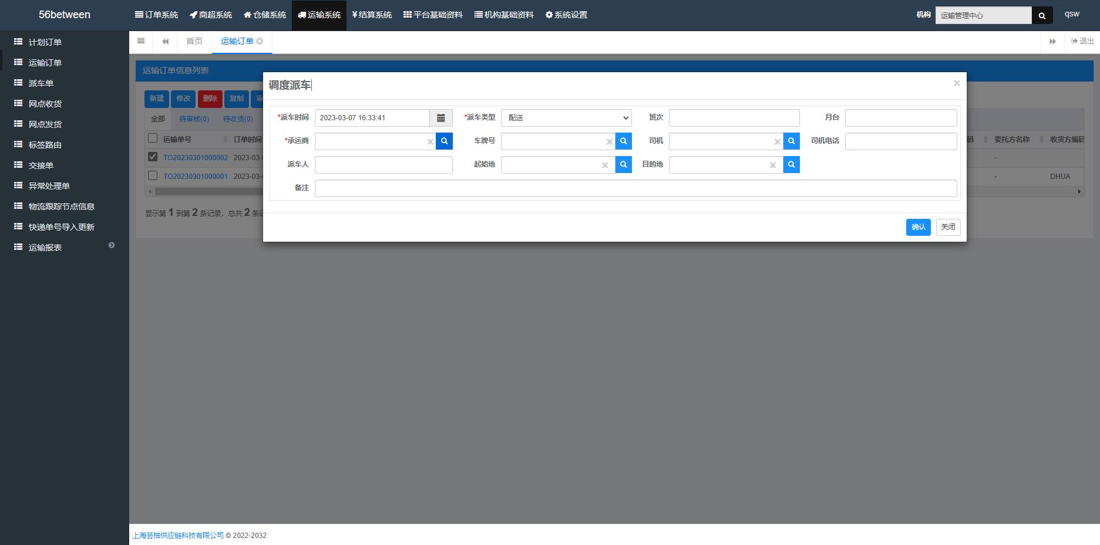Click the 备注 input field
The width and height of the screenshot is (1100, 545).
[x=636, y=188]
